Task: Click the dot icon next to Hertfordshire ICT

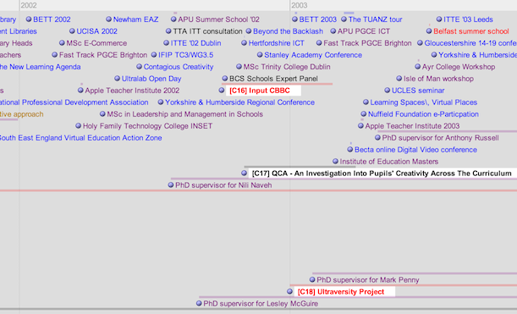Action: point(244,43)
